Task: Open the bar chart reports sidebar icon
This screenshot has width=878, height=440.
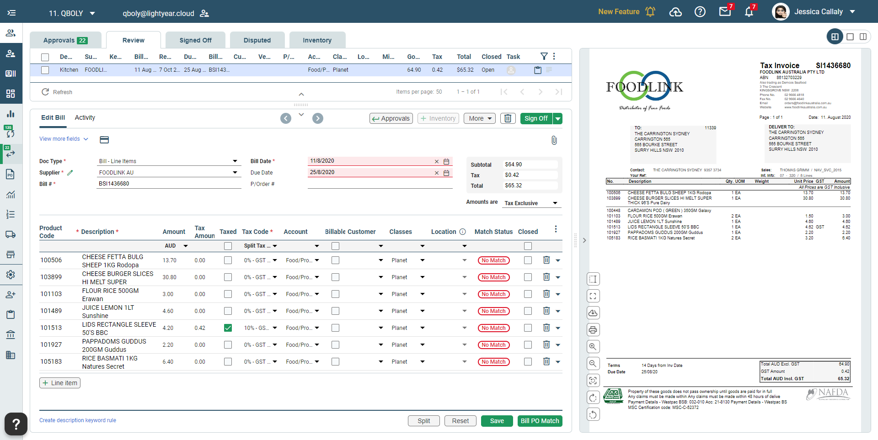Action: click(x=11, y=113)
